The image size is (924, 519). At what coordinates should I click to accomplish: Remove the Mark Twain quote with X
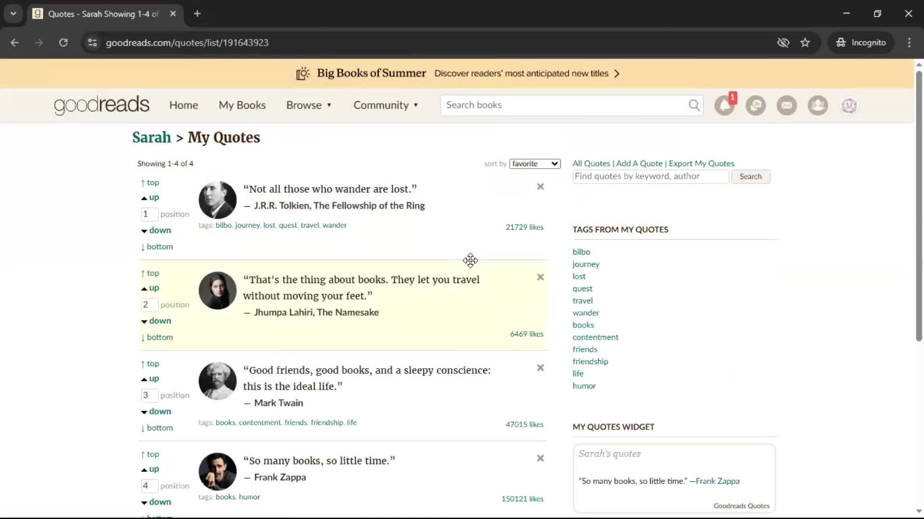tap(540, 368)
